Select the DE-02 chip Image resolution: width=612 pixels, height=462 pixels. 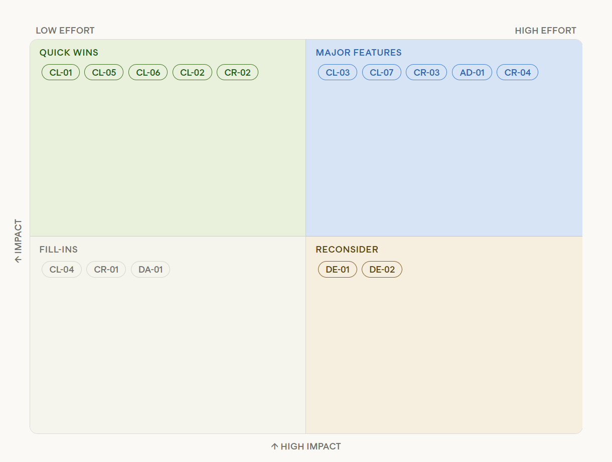[x=382, y=270]
